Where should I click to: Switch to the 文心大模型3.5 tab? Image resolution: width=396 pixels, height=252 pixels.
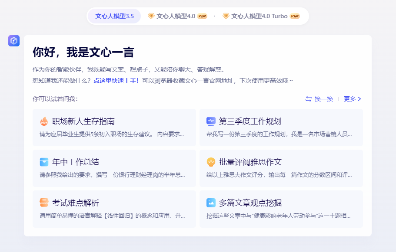[x=114, y=16]
